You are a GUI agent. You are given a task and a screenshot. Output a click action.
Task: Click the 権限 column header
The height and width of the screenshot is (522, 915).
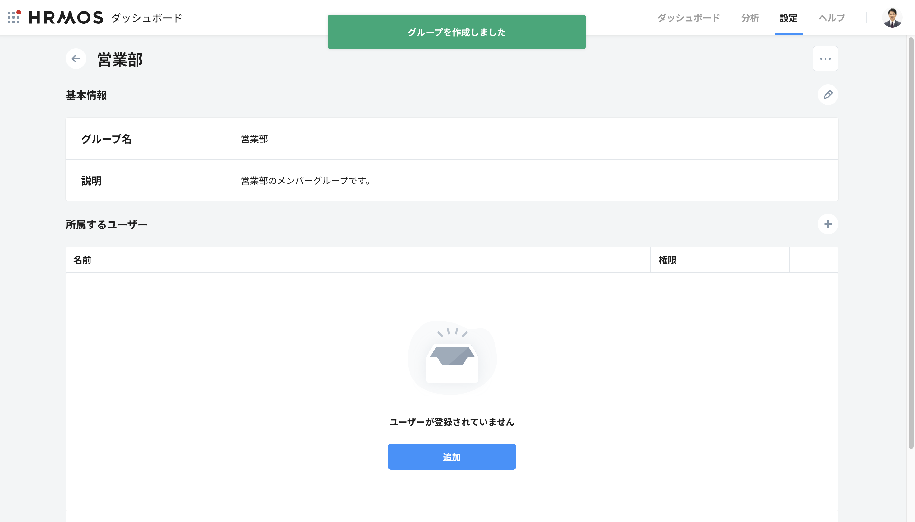667,260
